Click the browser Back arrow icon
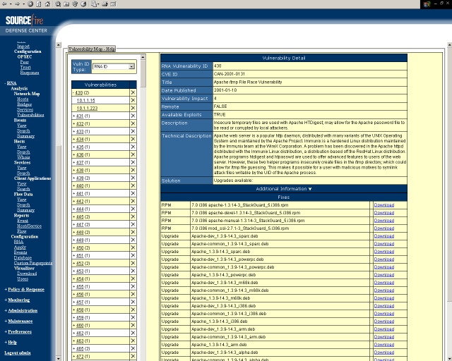This screenshot has width=452, height=361. [4, 4]
